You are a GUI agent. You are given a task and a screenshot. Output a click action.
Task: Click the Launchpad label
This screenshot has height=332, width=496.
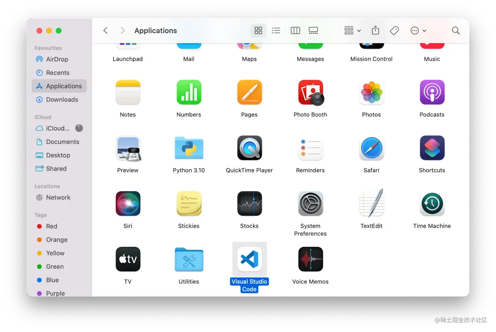128,59
